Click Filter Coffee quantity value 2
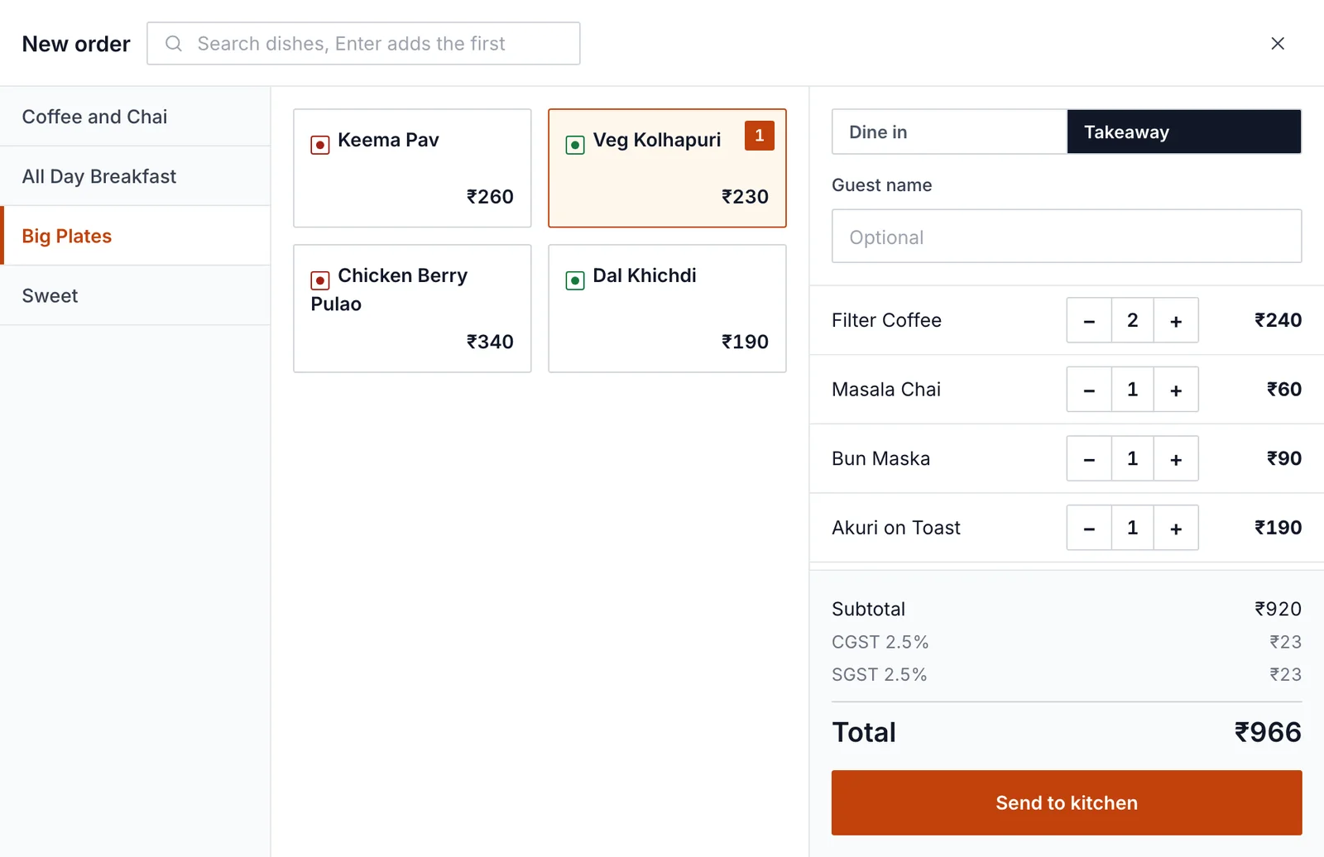Image resolution: width=1324 pixels, height=857 pixels. click(x=1132, y=320)
